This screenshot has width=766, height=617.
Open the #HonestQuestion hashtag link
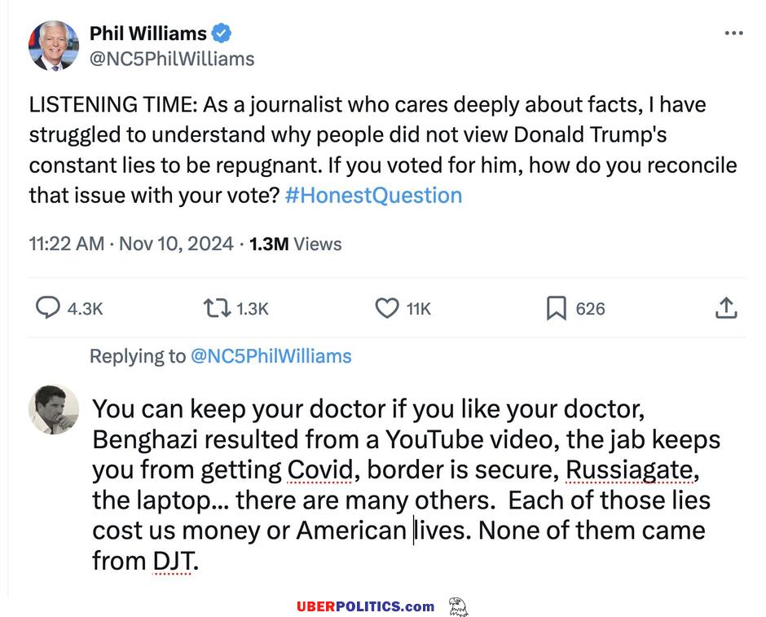click(x=374, y=196)
